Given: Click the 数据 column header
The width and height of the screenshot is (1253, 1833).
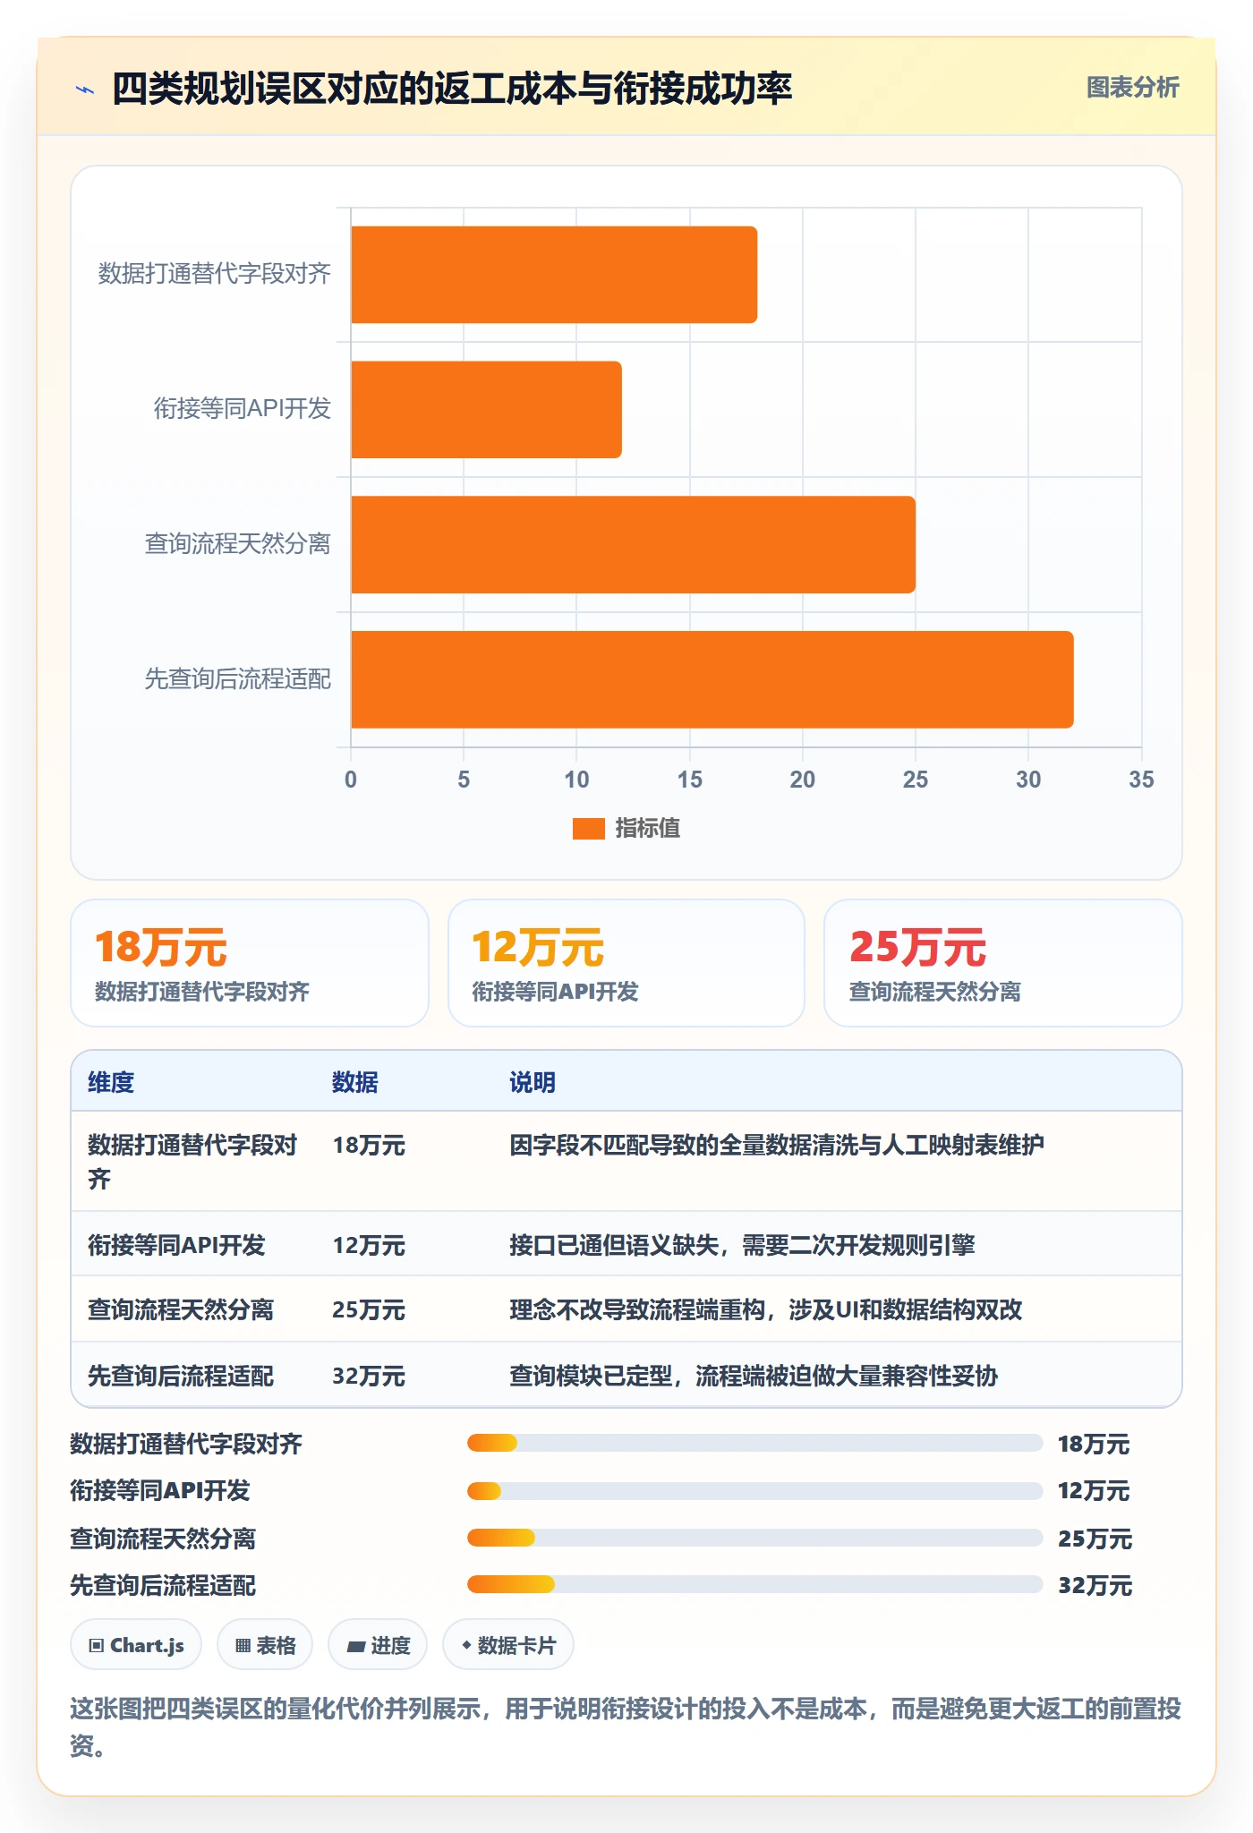Looking at the screenshot, I should pos(355,1082).
